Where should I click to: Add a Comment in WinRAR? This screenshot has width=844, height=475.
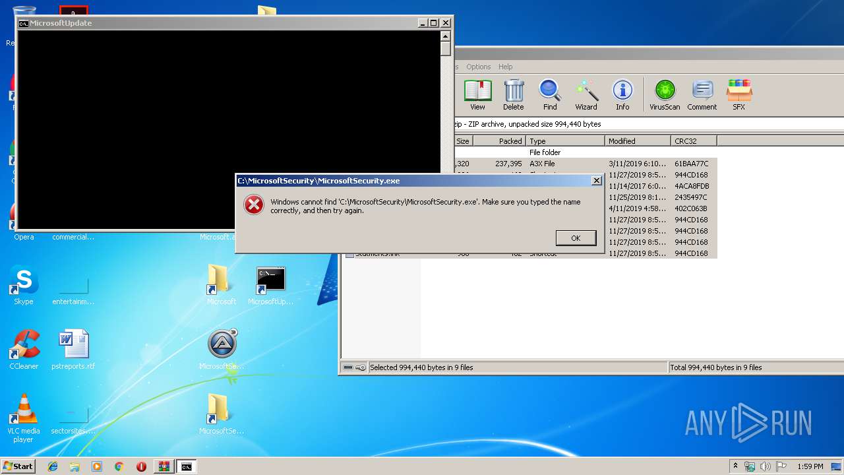[x=702, y=95]
